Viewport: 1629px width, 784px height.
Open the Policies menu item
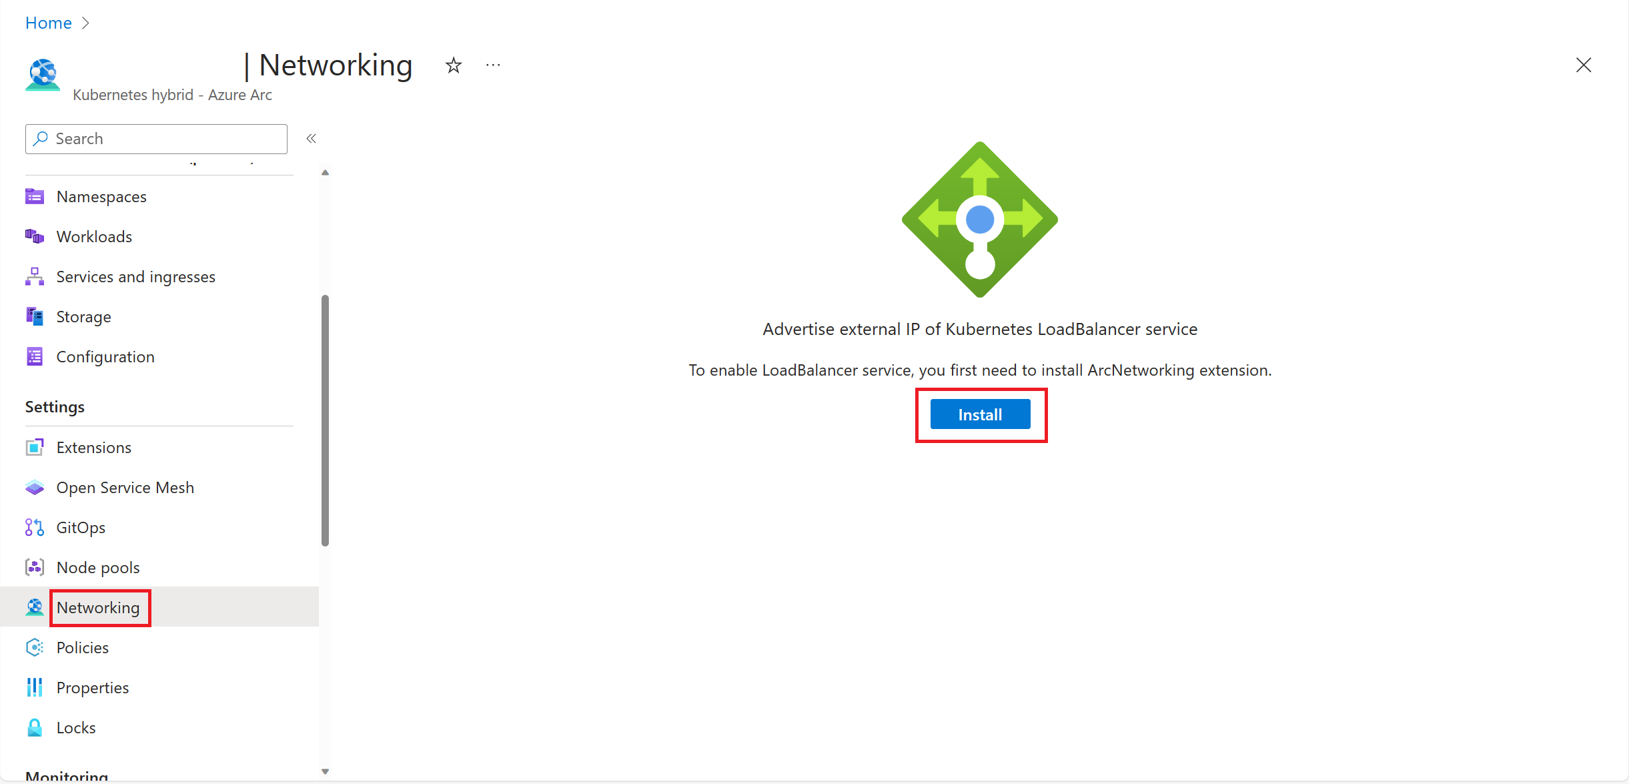[83, 648]
